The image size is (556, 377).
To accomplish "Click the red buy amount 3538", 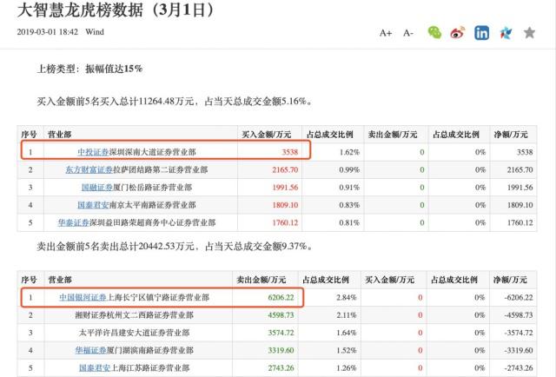I will [289, 152].
